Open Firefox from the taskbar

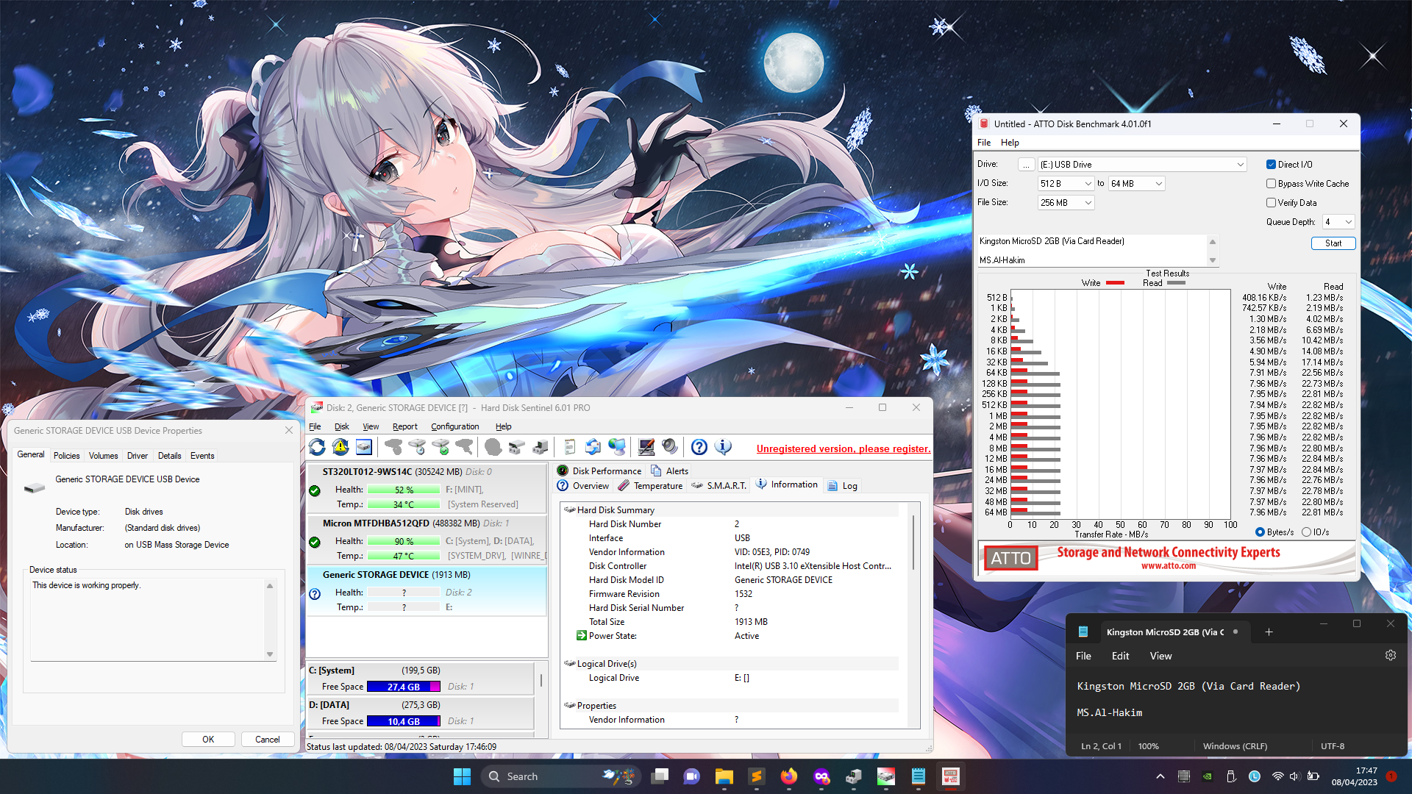click(x=789, y=776)
